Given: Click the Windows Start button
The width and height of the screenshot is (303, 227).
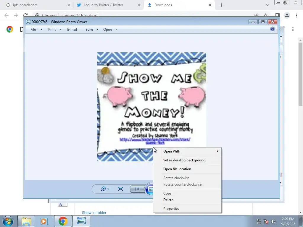Looking at the screenshot, I should point(8,221).
